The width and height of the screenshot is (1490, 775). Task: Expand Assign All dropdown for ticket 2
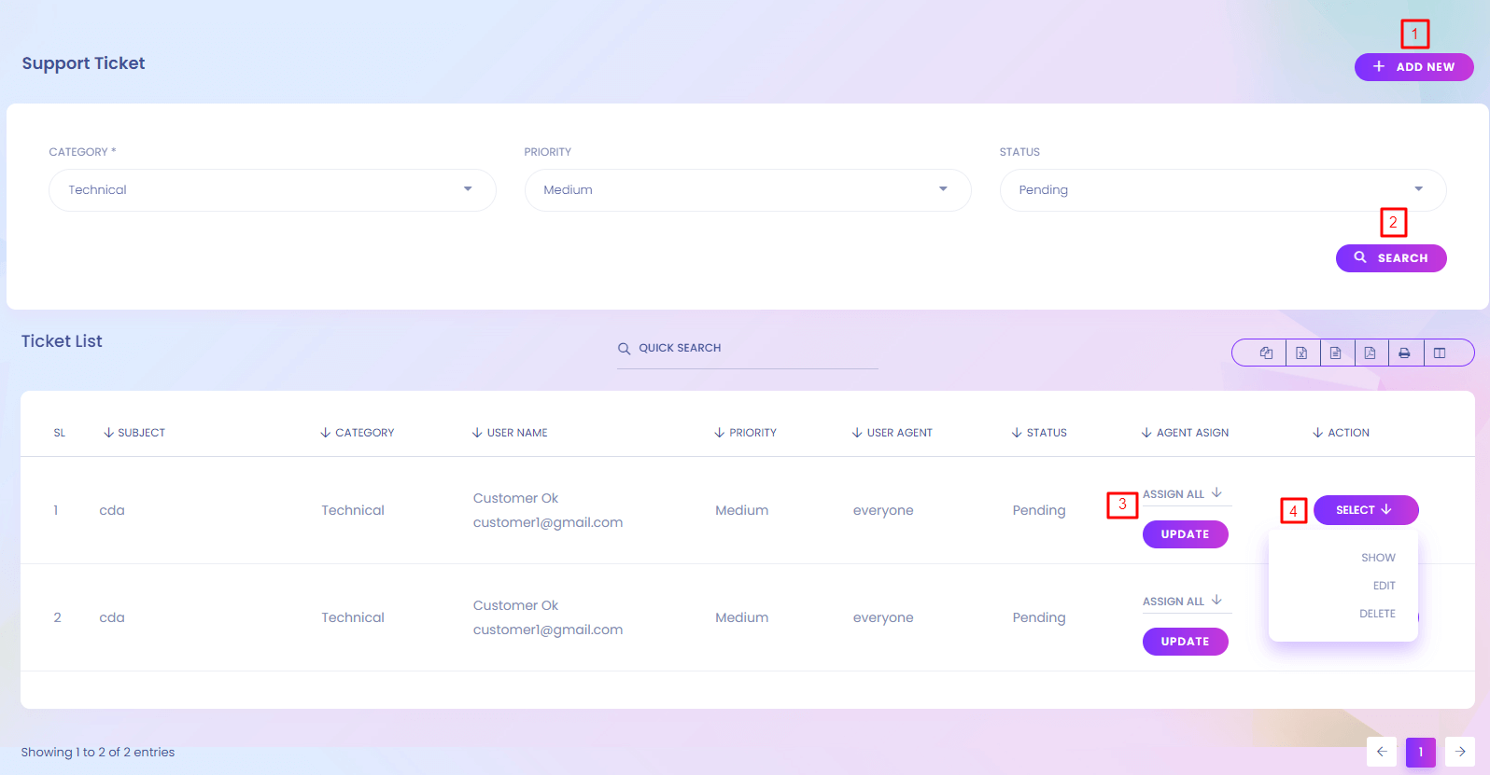1183,602
